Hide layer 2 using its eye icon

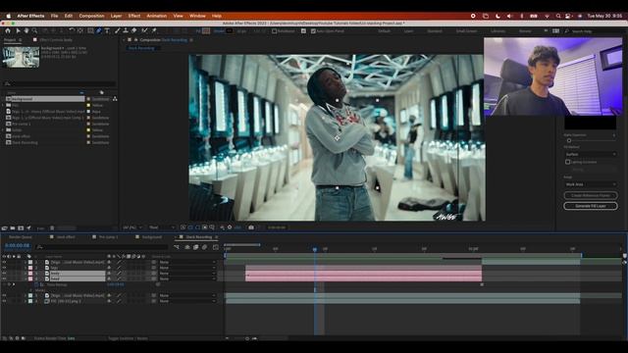pyautogui.click(x=4, y=268)
